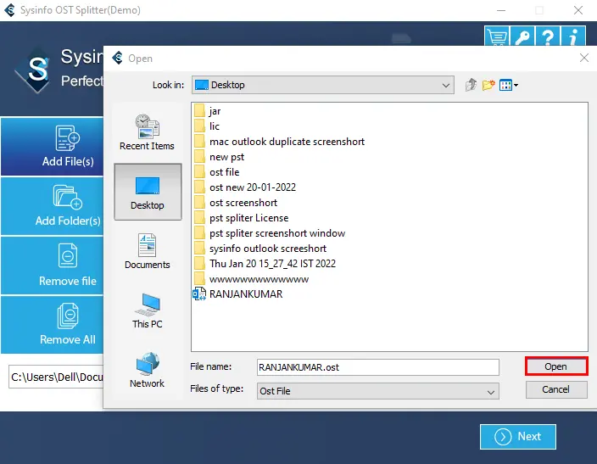Close the Open dialog
The image size is (597, 464).
584,58
